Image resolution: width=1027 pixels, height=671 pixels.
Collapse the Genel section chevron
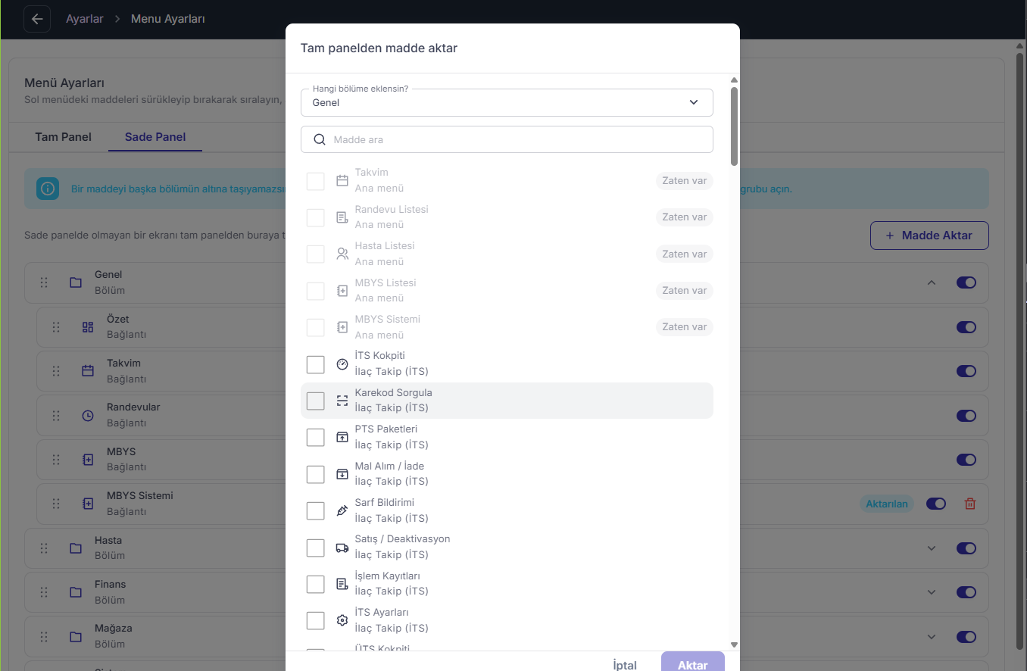click(932, 282)
